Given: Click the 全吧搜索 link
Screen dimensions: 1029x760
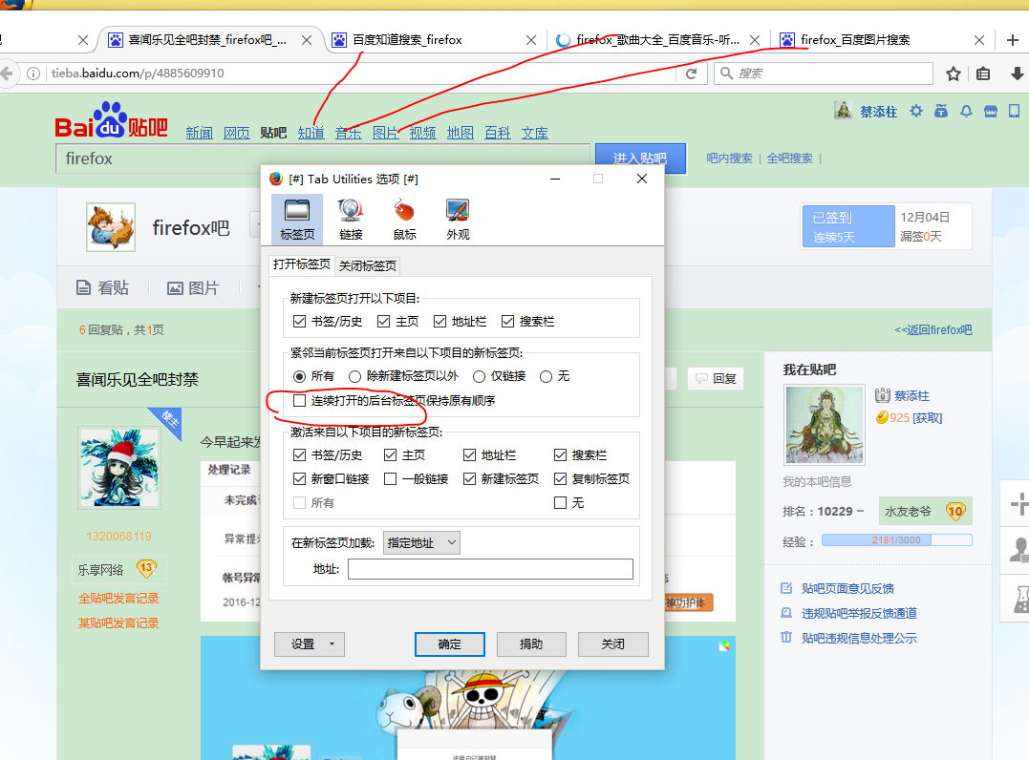Looking at the screenshot, I should [x=789, y=158].
